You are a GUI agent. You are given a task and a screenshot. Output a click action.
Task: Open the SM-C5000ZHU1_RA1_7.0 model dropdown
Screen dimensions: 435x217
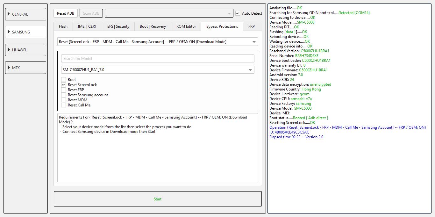158,70
